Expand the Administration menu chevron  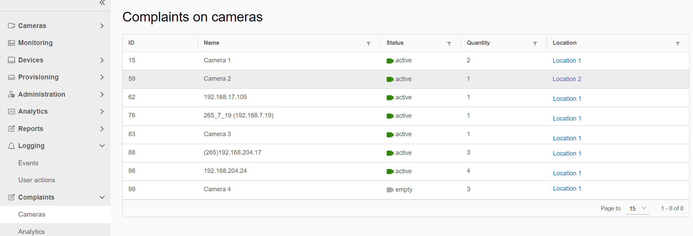coord(102,95)
